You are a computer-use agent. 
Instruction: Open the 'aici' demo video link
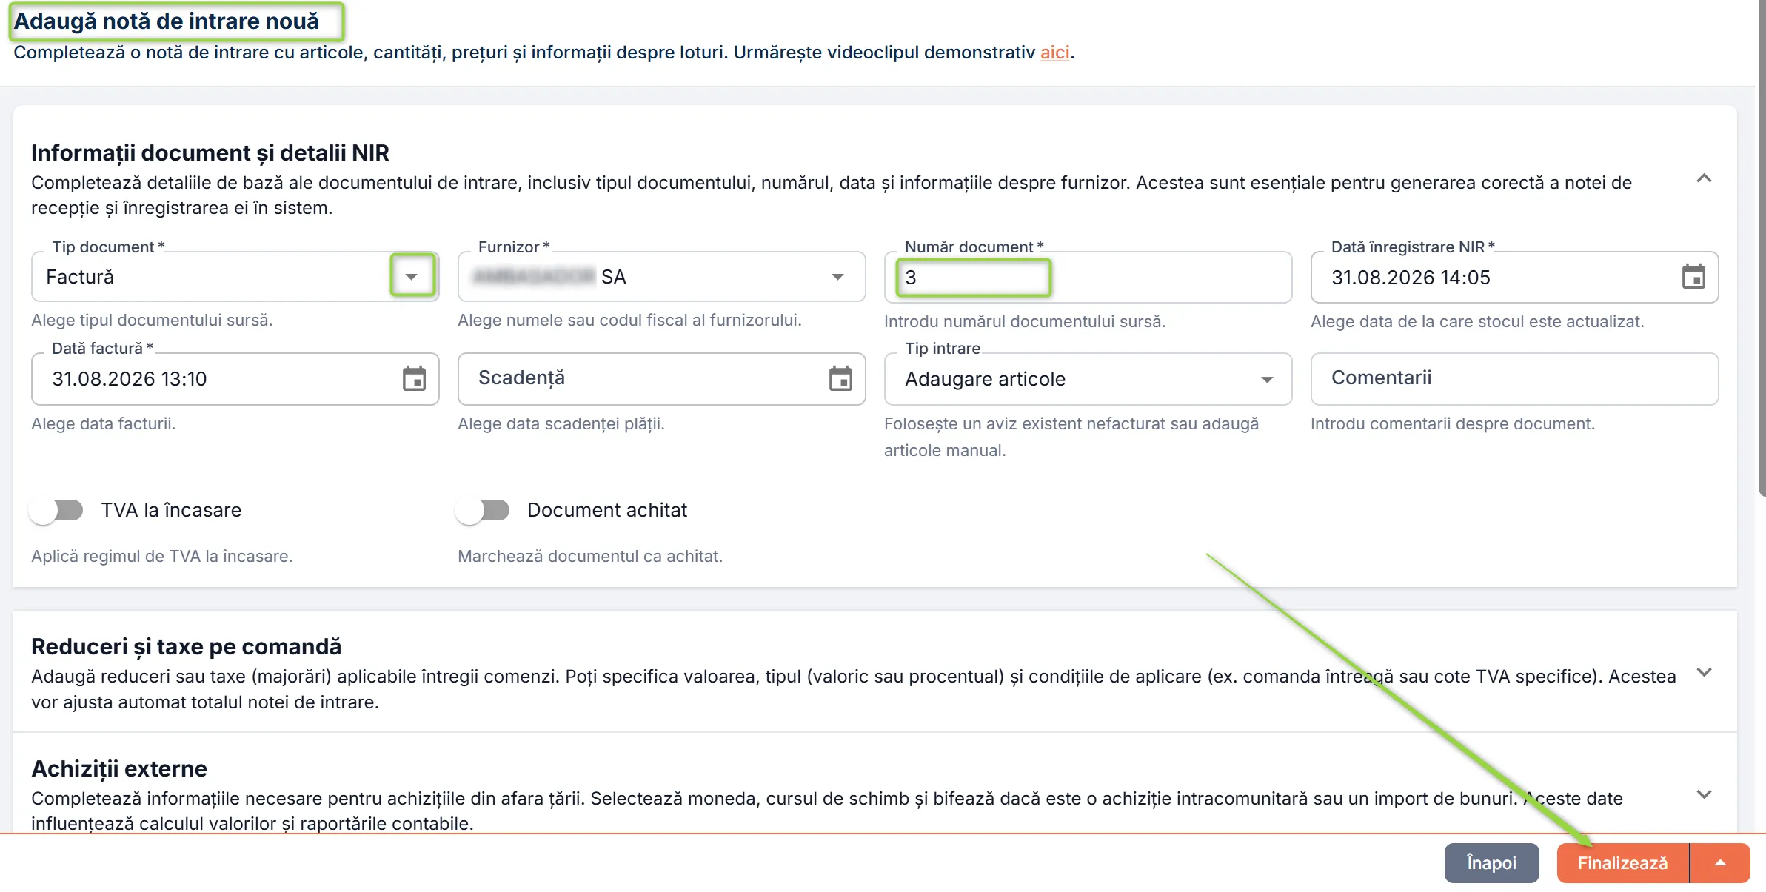(x=1054, y=53)
